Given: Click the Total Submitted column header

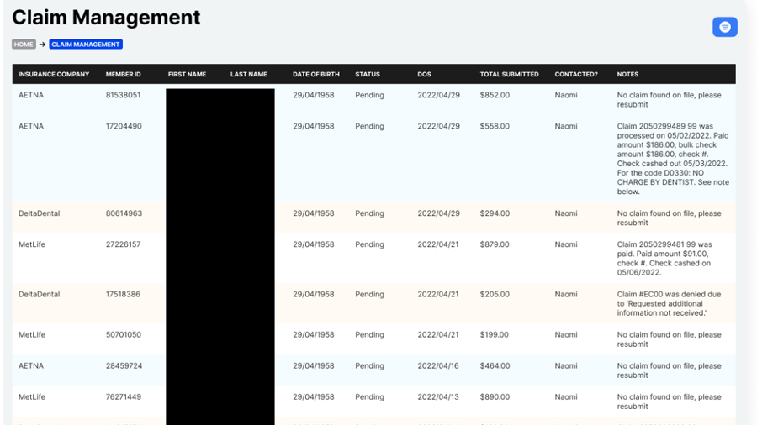Looking at the screenshot, I should (x=509, y=74).
